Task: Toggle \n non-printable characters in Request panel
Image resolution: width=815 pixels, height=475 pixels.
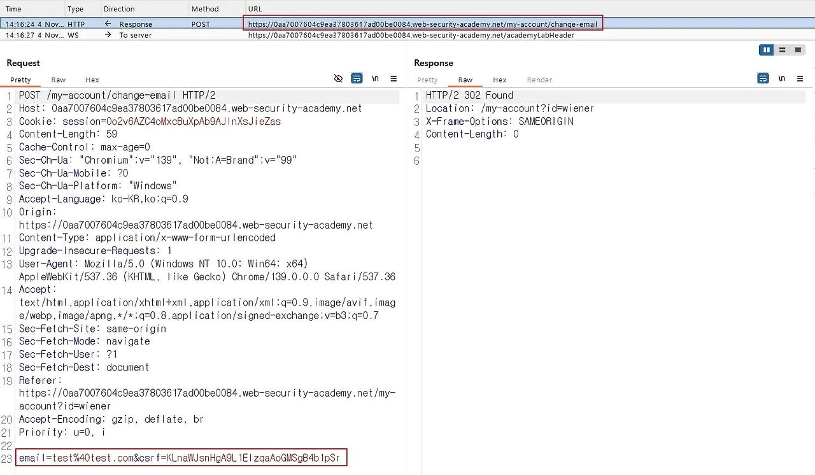Action: tap(376, 78)
